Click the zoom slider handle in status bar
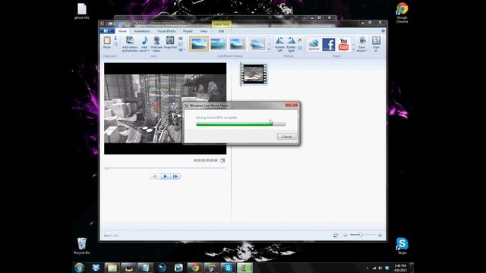 [361, 235]
